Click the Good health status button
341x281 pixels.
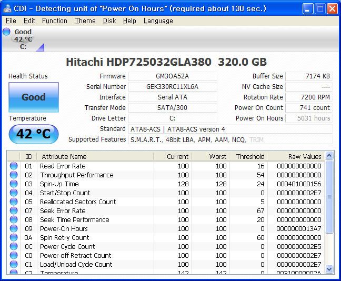point(34,97)
